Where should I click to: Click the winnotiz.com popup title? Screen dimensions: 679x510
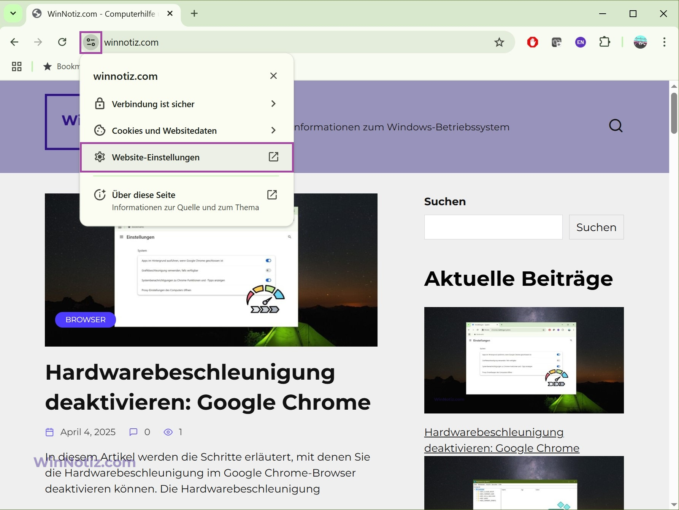click(125, 76)
